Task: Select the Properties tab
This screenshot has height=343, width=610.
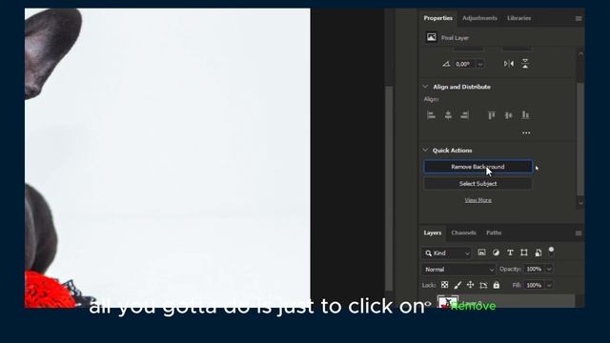Action: pyautogui.click(x=438, y=18)
